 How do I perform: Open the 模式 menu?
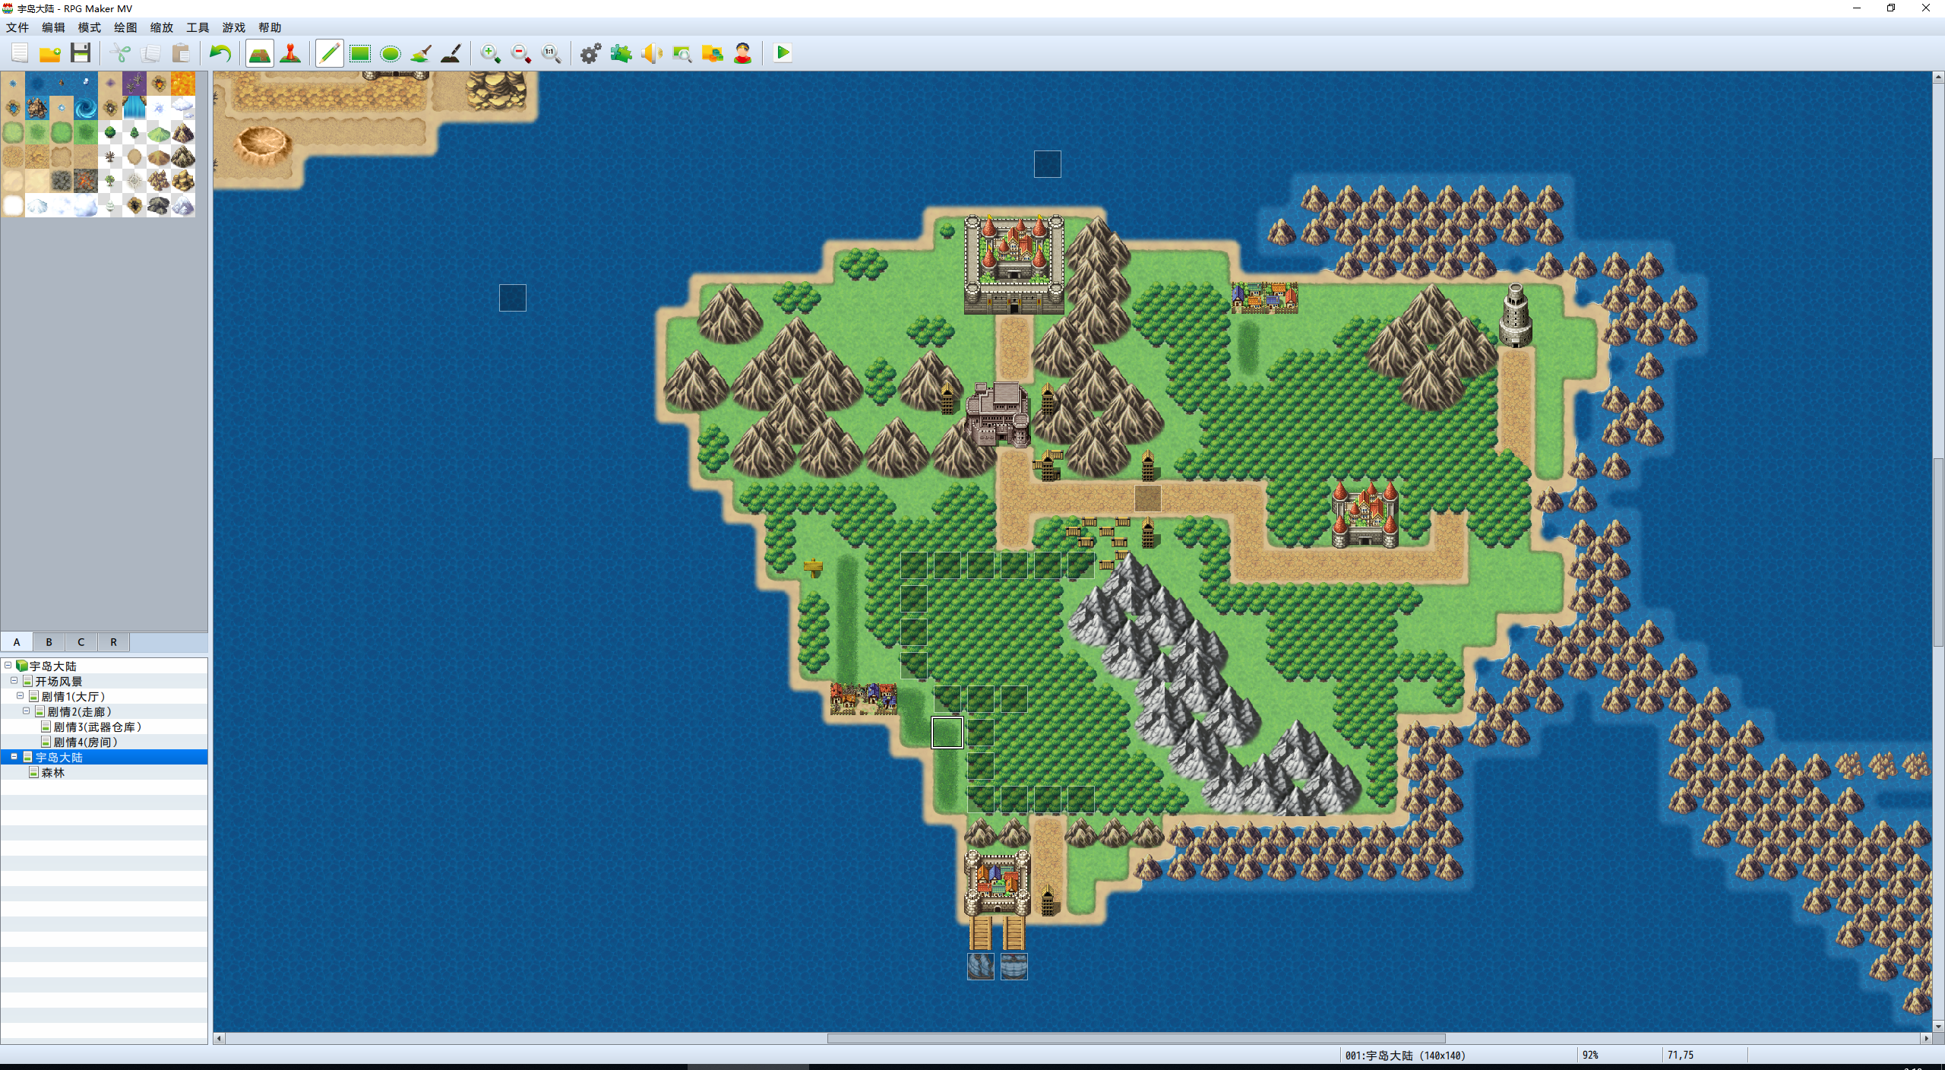(x=90, y=27)
